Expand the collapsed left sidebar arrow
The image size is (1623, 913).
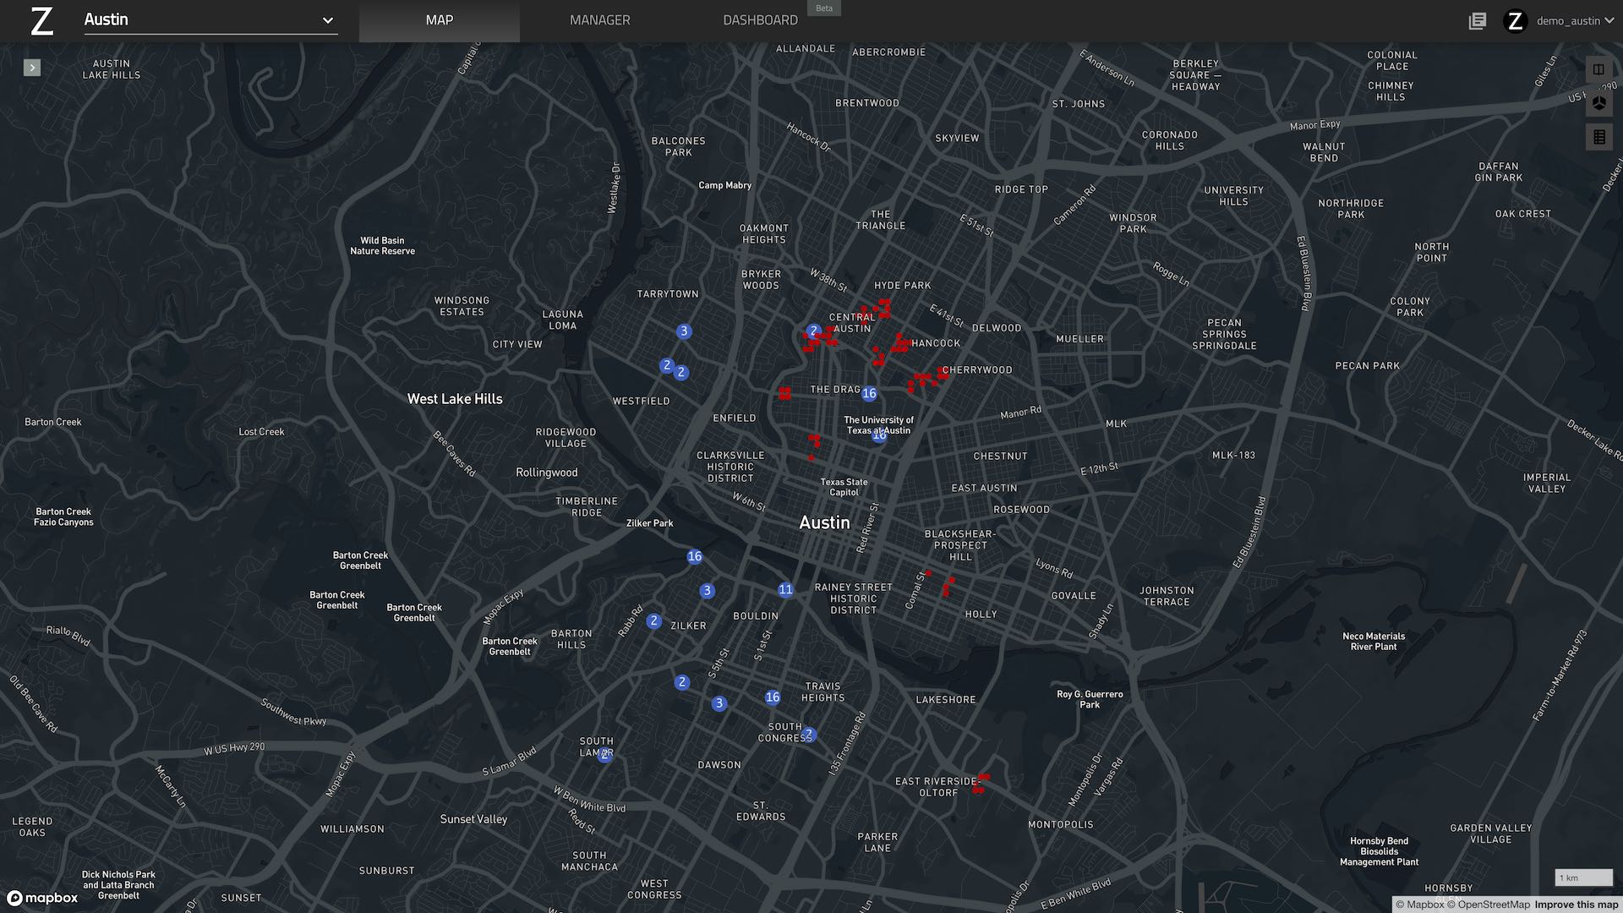click(x=32, y=67)
